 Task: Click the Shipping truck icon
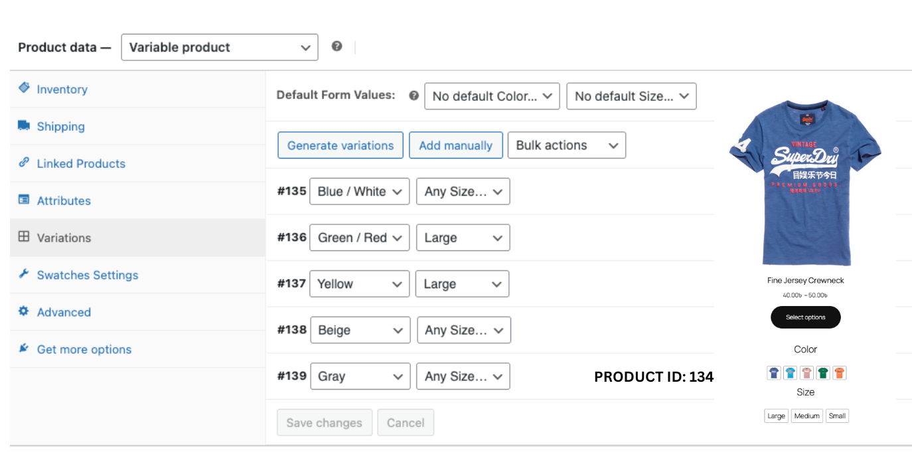click(24, 125)
